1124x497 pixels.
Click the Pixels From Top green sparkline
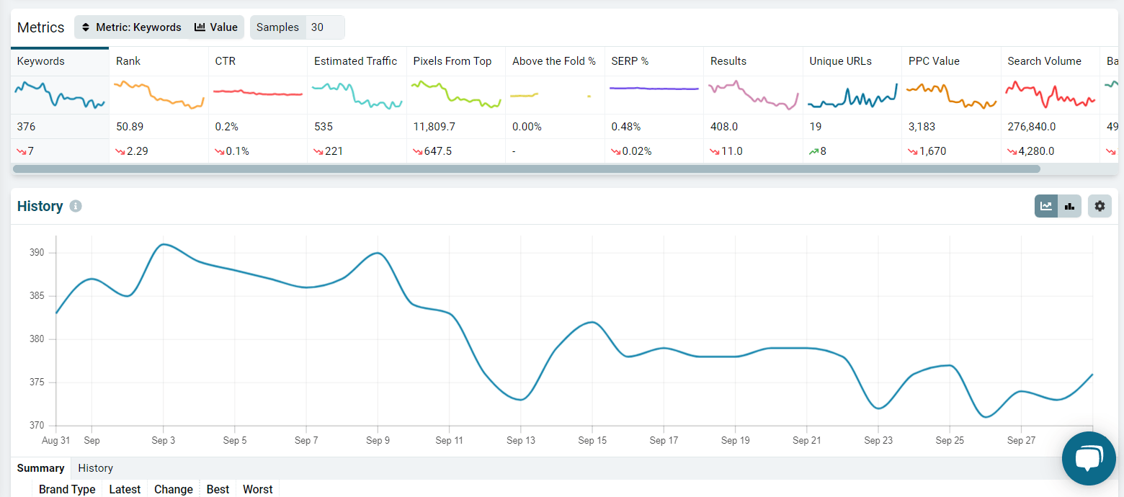(456, 95)
